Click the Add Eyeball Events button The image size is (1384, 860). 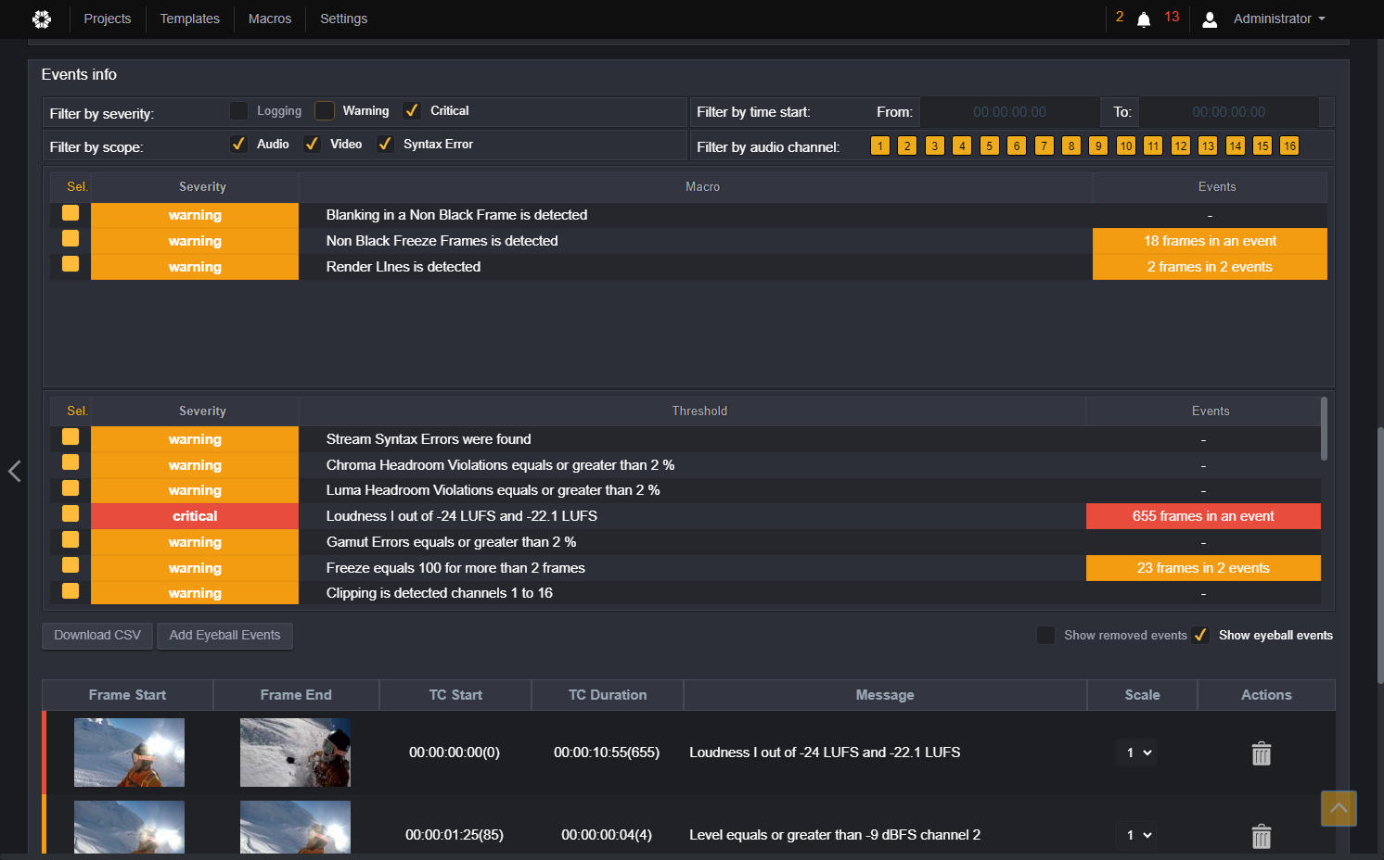coord(224,636)
